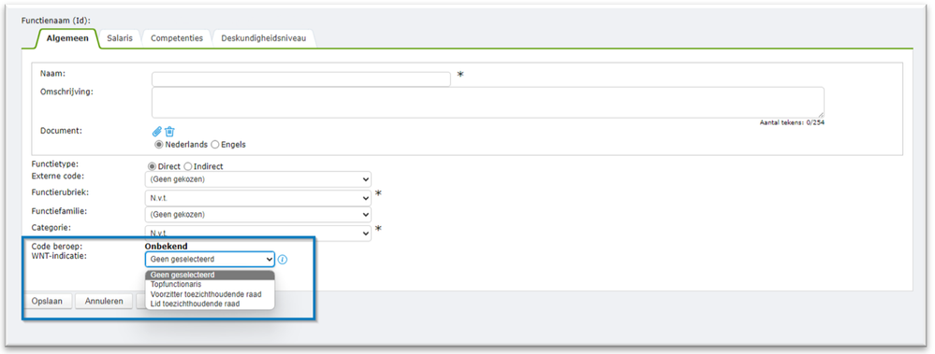The height and width of the screenshot is (354, 935).
Task: Select the Nederlands radio button
Action: 158,145
